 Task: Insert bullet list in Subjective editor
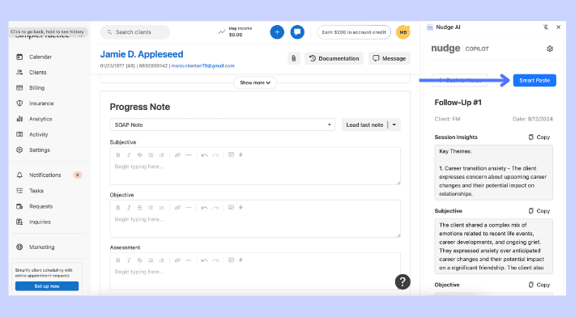tap(151, 154)
